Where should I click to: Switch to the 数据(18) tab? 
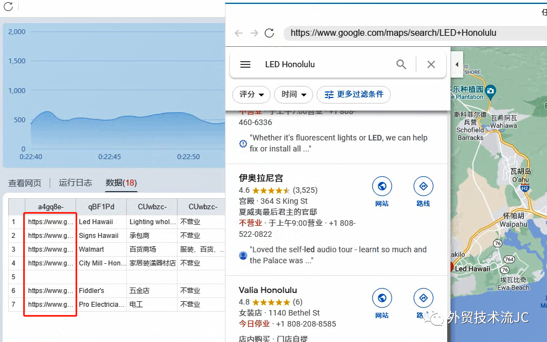[x=121, y=183]
